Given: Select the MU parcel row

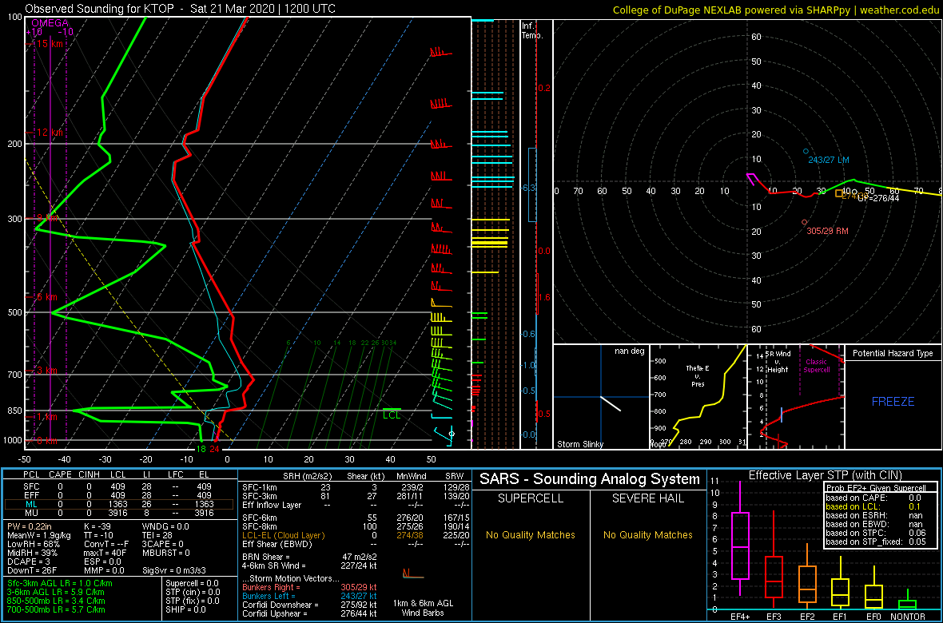Looking at the screenshot, I should pos(121,514).
